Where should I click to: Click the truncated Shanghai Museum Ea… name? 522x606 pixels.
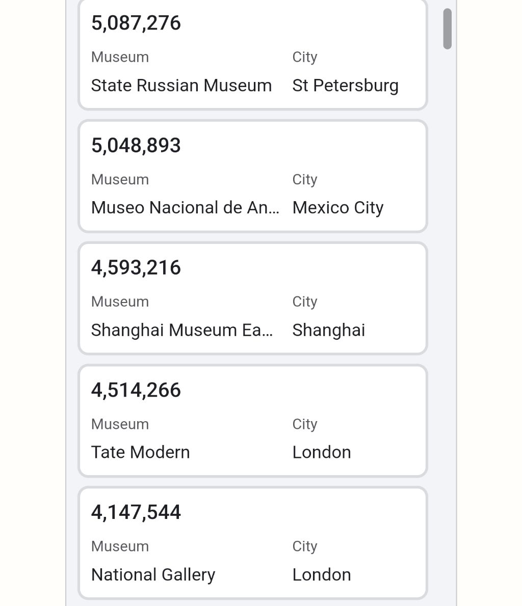click(182, 330)
